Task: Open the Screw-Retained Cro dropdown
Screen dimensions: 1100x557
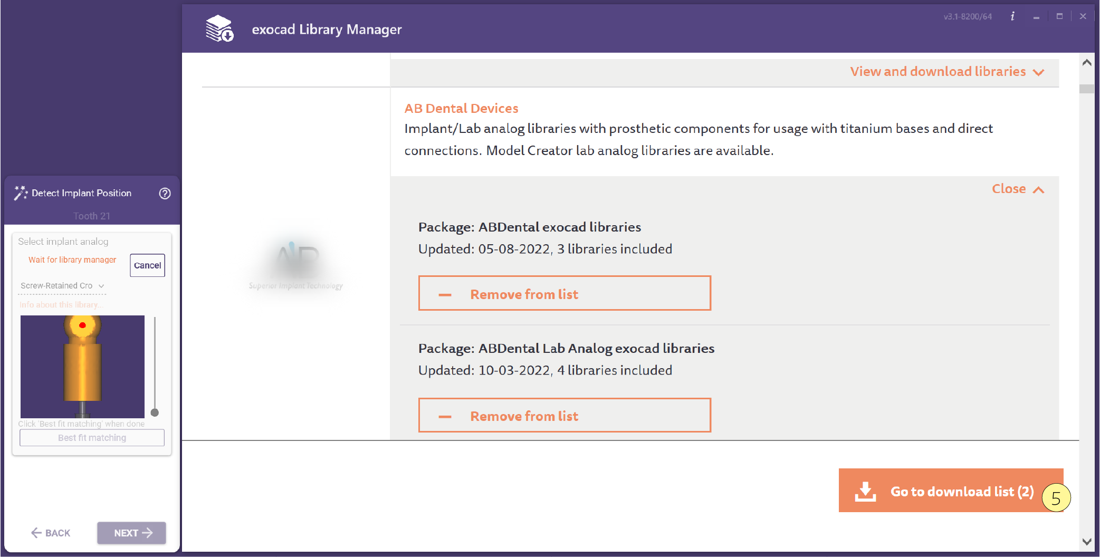Action: 62,286
